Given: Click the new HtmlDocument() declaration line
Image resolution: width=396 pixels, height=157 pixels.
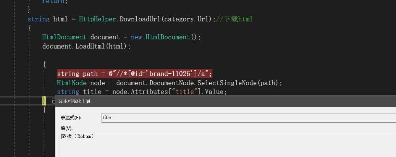Looking at the screenshot, I should (x=121, y=37).
